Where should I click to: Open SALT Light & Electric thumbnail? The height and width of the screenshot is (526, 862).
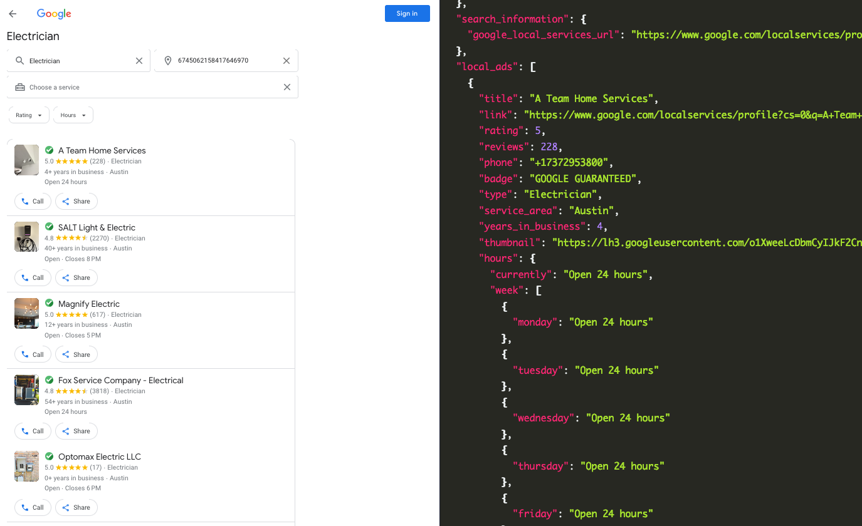pyautogui.click(x=26, y=237)
